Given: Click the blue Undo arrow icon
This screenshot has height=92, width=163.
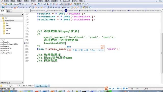Looking at the screenshot, I should click(39, 4).
